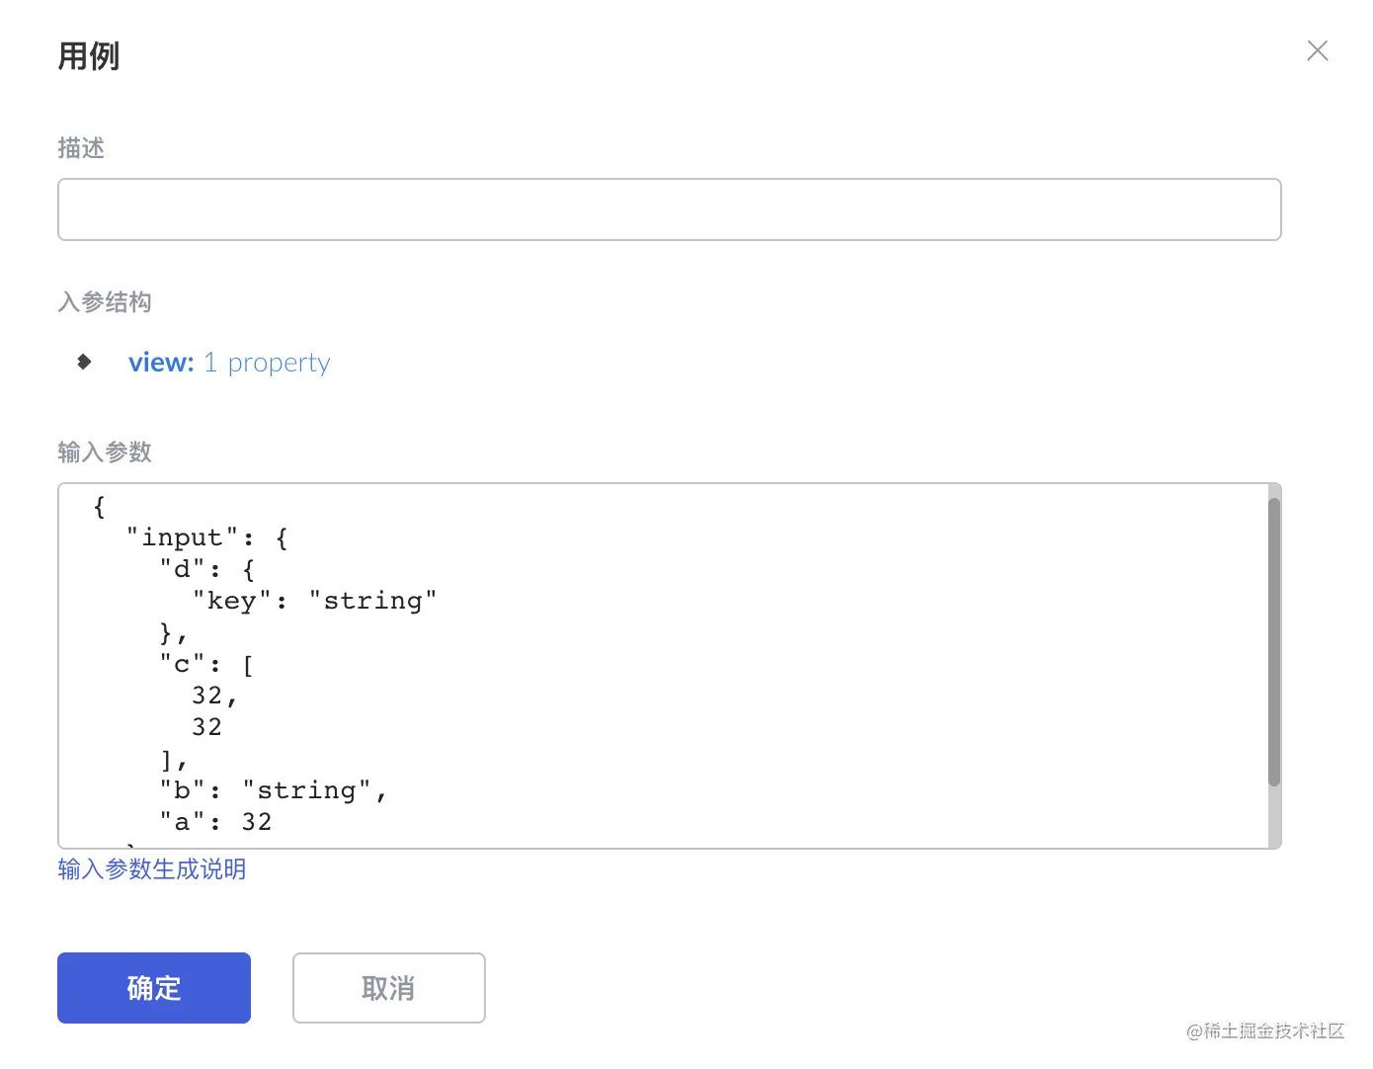Click into the 描述 text input
The height and width of the screenshot is (1069, 1373).
(x=669, y=209)
